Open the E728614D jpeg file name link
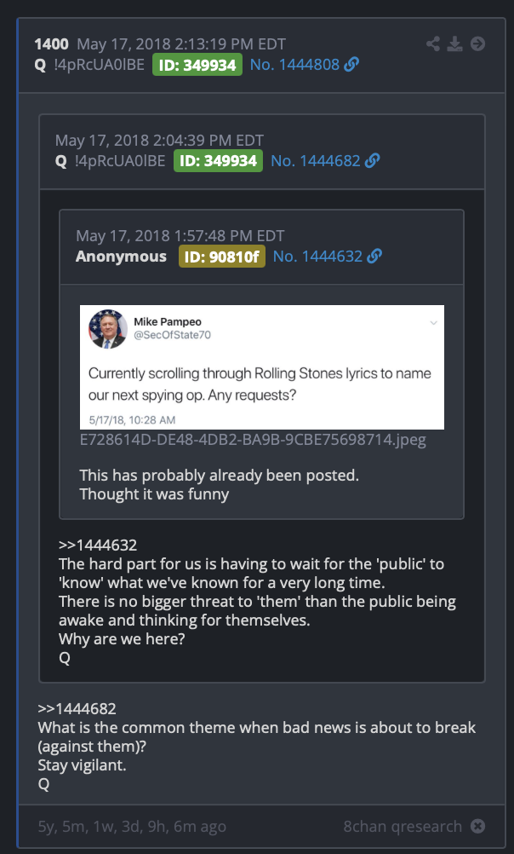 [253, 440]
